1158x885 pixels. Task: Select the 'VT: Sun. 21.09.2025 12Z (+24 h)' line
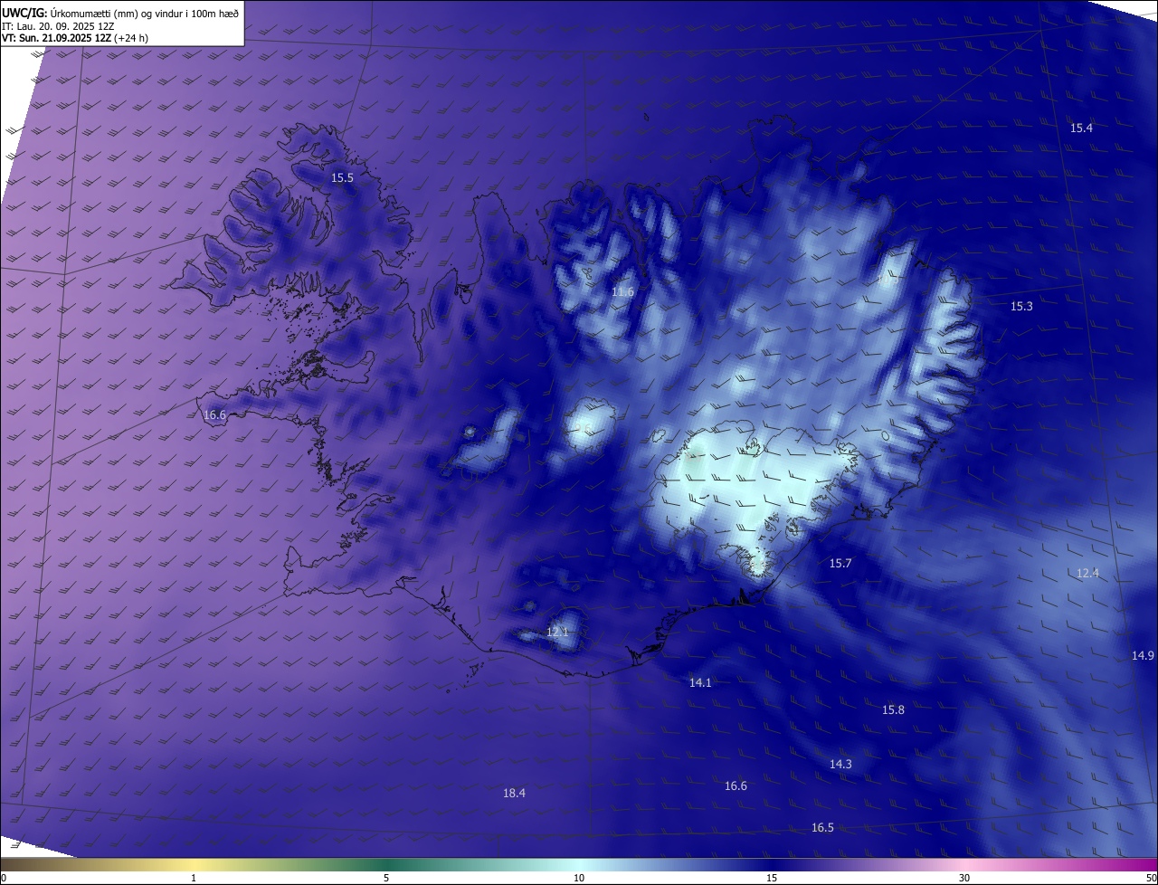pyautogui.click(x=75, y=38)
